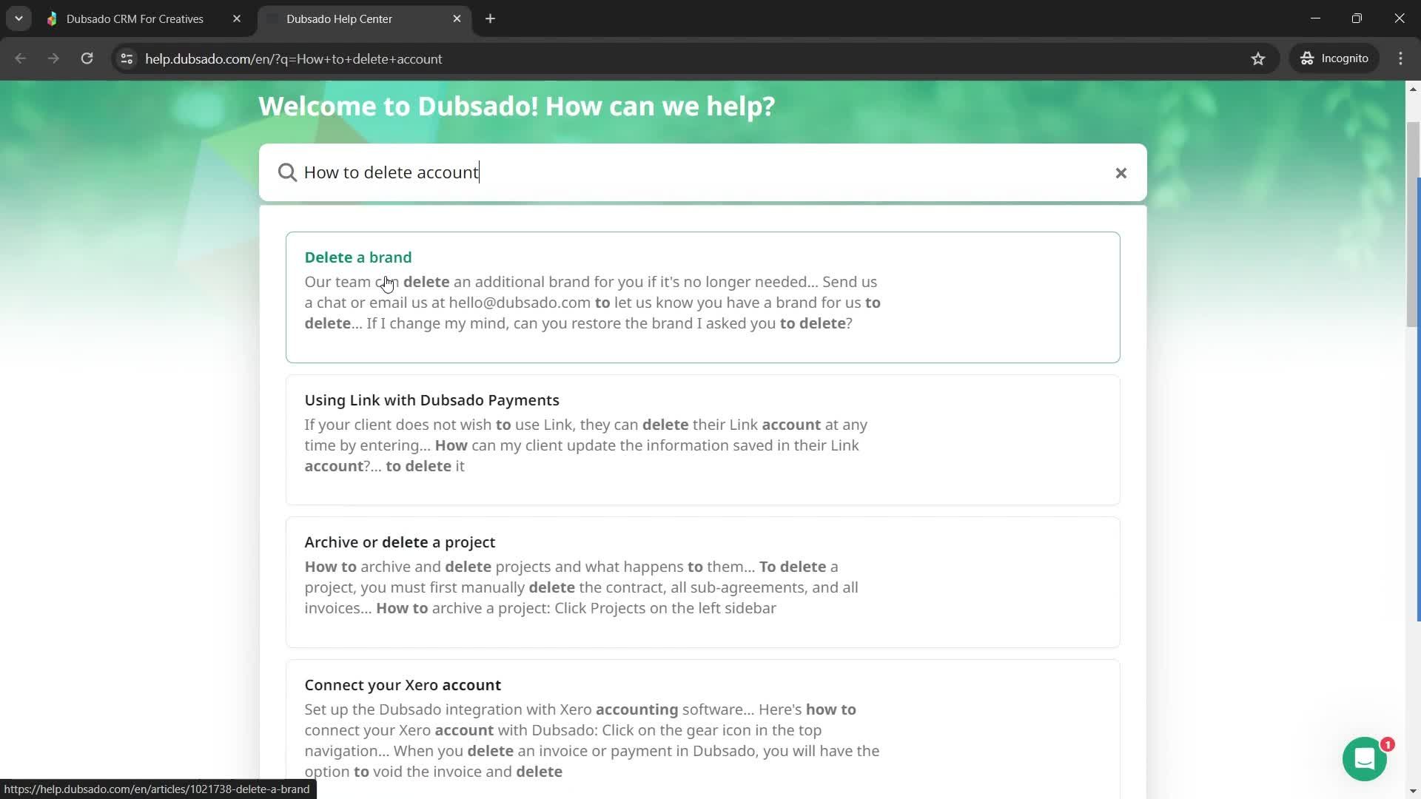
Task: Close the Dubsado Help Center tab
Action: 457,18
